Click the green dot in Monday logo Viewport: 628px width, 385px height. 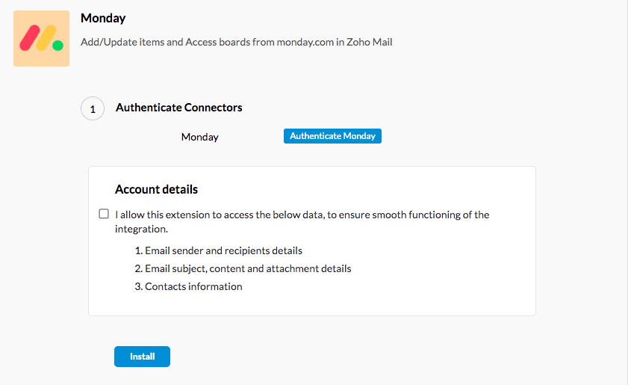point(58,46)
